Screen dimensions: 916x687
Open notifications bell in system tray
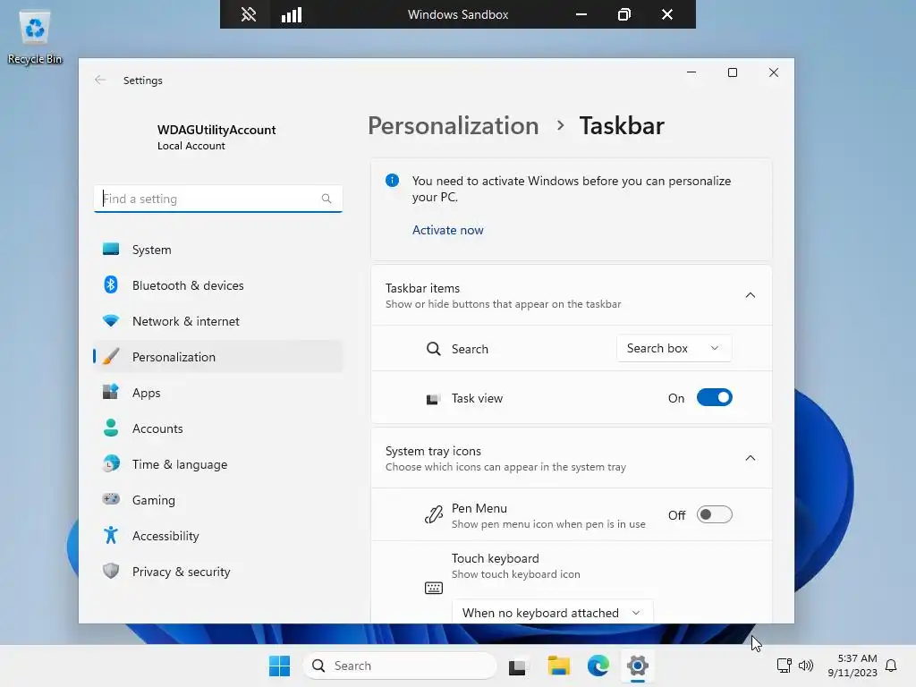click(x=891, y=666)
